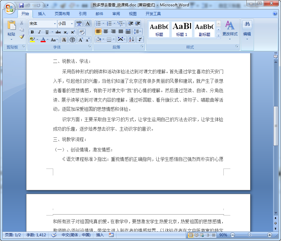The width and height of the screenshot is (281, 241).
Task: Toggle subscript formatting
Action: tap(65, 32)
